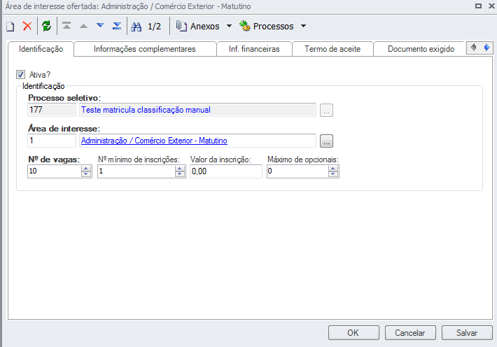
Task: Expand the Anexos dropdown arrow
Action: point(229,26)
